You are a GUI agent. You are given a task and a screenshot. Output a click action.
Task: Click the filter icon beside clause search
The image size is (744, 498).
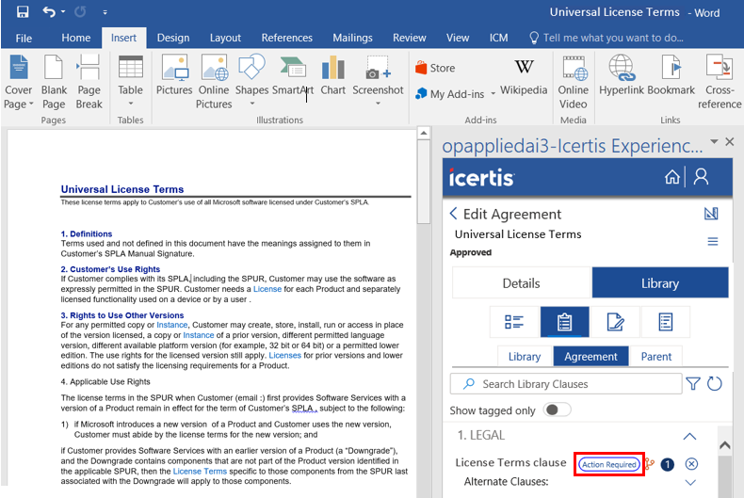coord(693,383)
